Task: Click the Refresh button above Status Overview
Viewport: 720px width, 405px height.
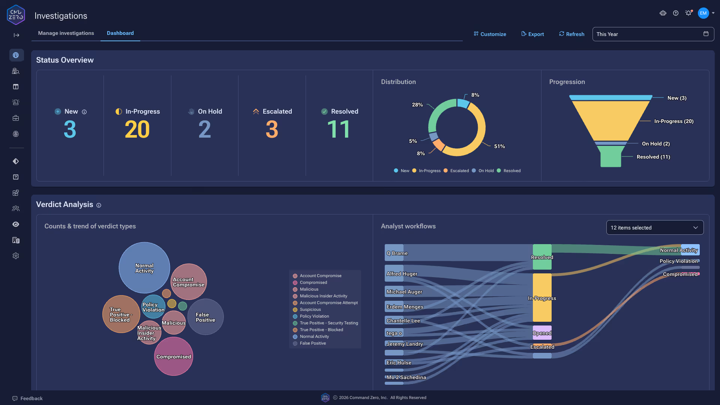Action: pos(571,34)
